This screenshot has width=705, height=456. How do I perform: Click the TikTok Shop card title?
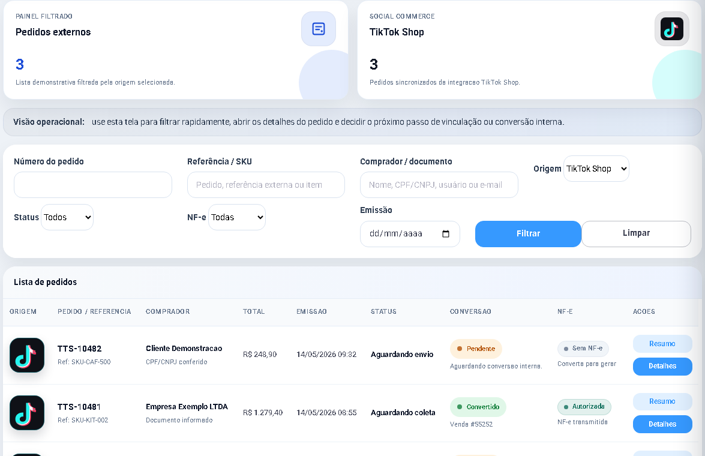[x=397, y=32]
